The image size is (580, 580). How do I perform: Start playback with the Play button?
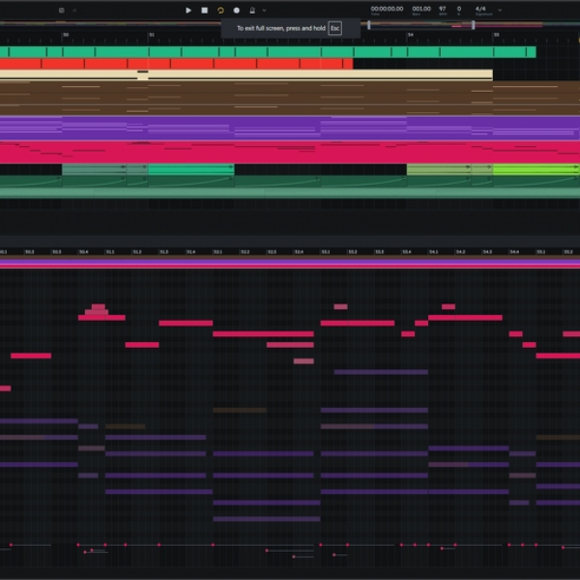tap(188, 11)
